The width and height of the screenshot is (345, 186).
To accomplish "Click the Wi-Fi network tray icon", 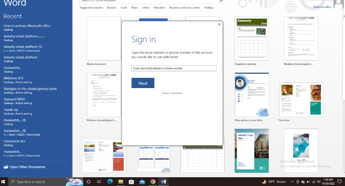I will click(x=314, y=182).
